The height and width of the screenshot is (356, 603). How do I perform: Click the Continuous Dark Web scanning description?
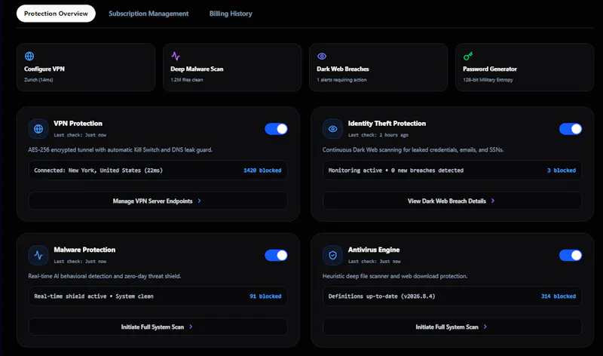click(x=413, y=149)
